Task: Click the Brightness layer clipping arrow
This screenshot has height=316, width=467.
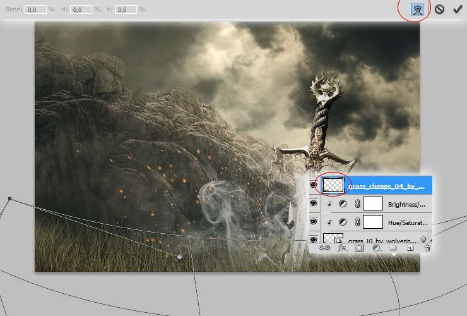Action: [329, 204]
